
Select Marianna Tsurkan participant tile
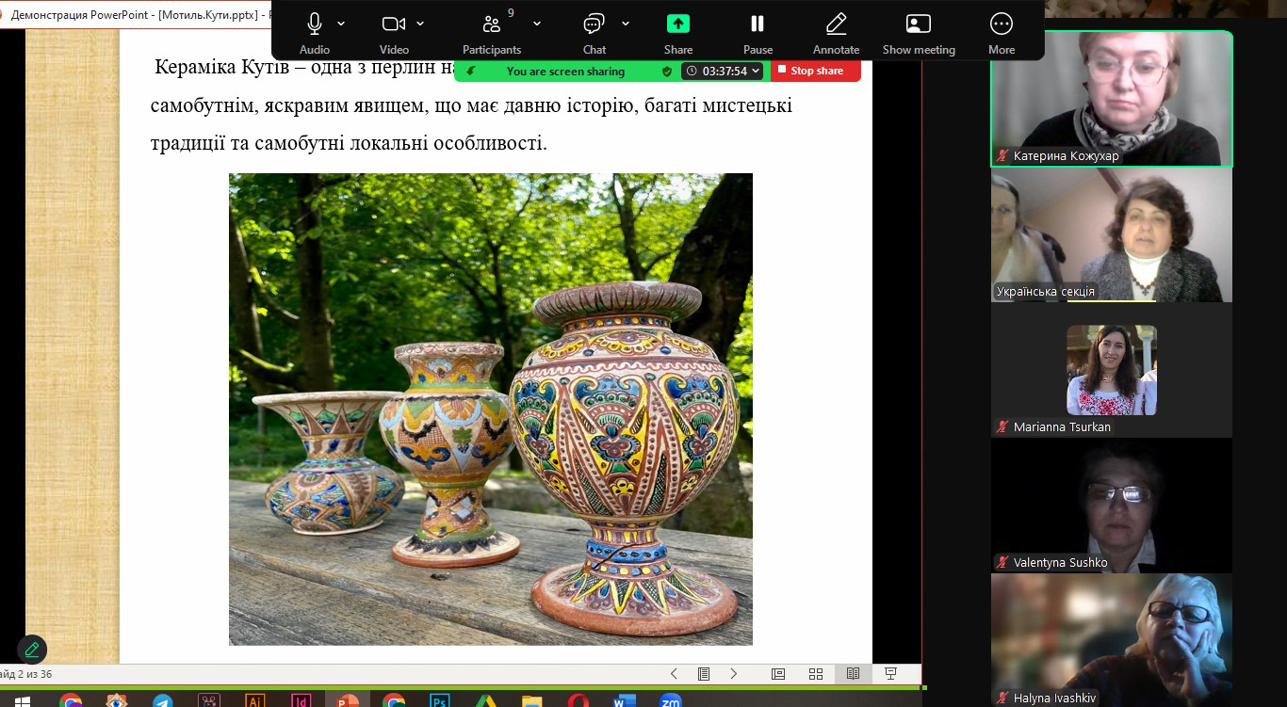click(1112, 370)
